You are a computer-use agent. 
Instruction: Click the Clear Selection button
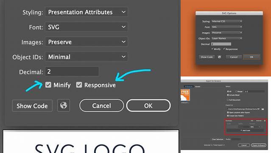tap(218, 139)
